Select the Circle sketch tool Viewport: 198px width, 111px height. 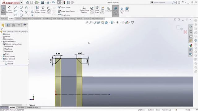click(21, 7)
